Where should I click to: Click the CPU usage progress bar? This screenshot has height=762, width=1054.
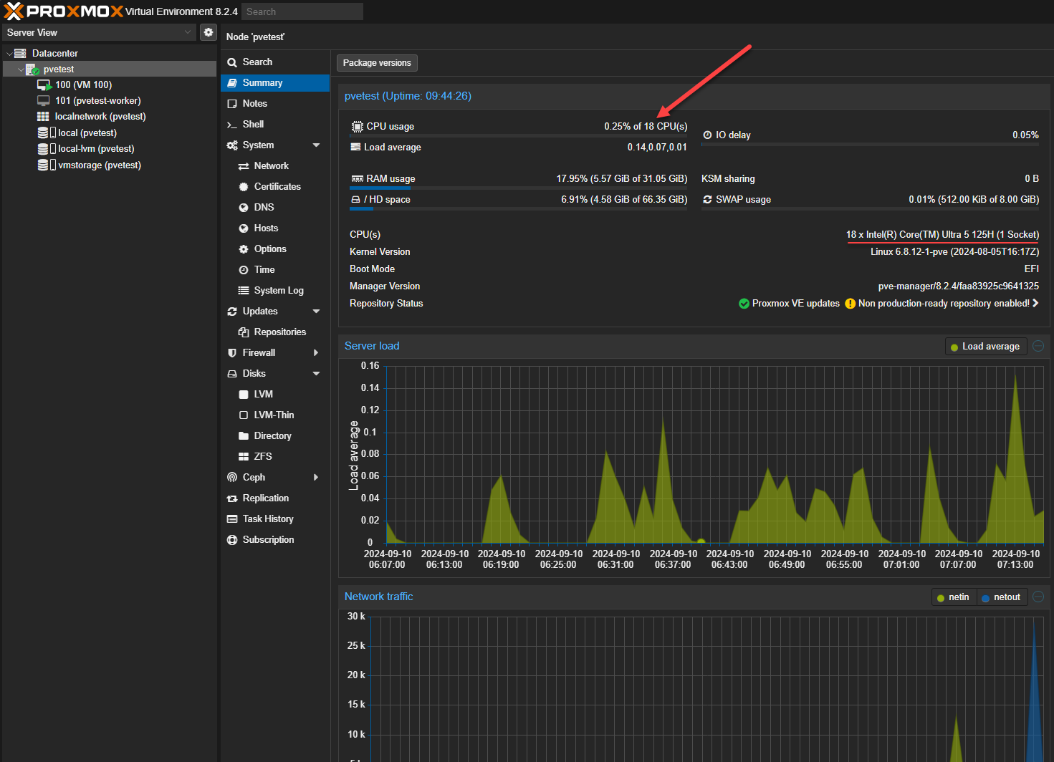(518, 135)
